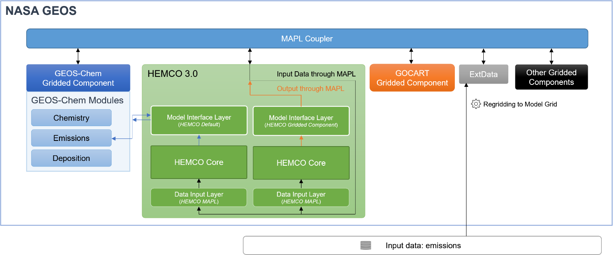The width and height of the screenshot is (613, 255).
Task: Click the NASA GEOS heading
Action: [41, 11]
